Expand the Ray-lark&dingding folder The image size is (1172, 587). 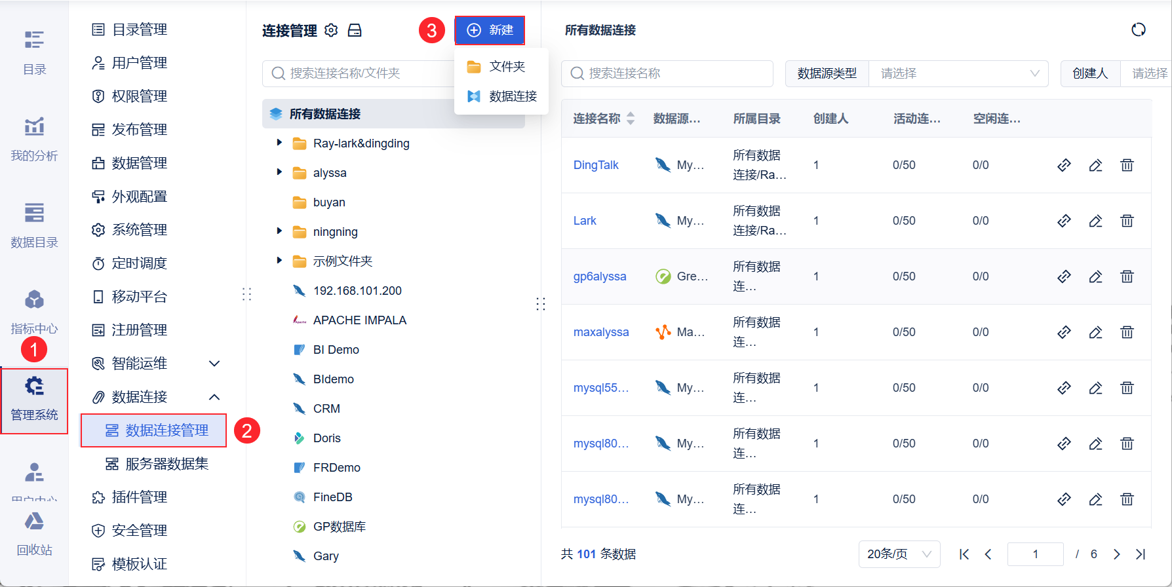(279, 143)
